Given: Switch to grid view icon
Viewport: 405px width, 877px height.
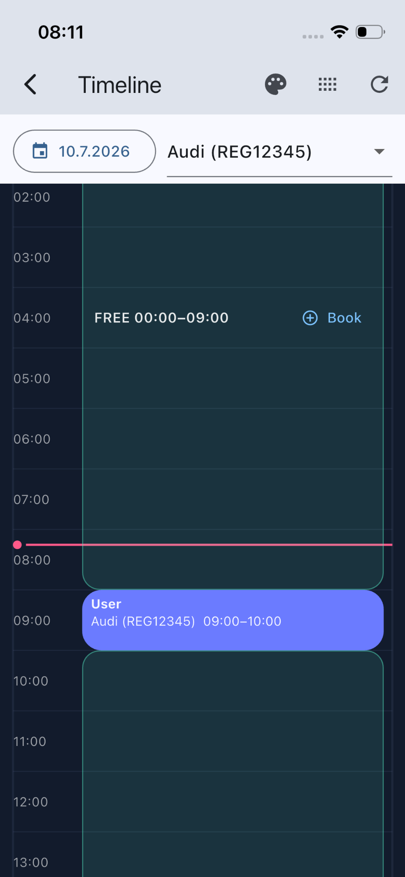Looking at the screenshot, I should [x=327, y=85].
